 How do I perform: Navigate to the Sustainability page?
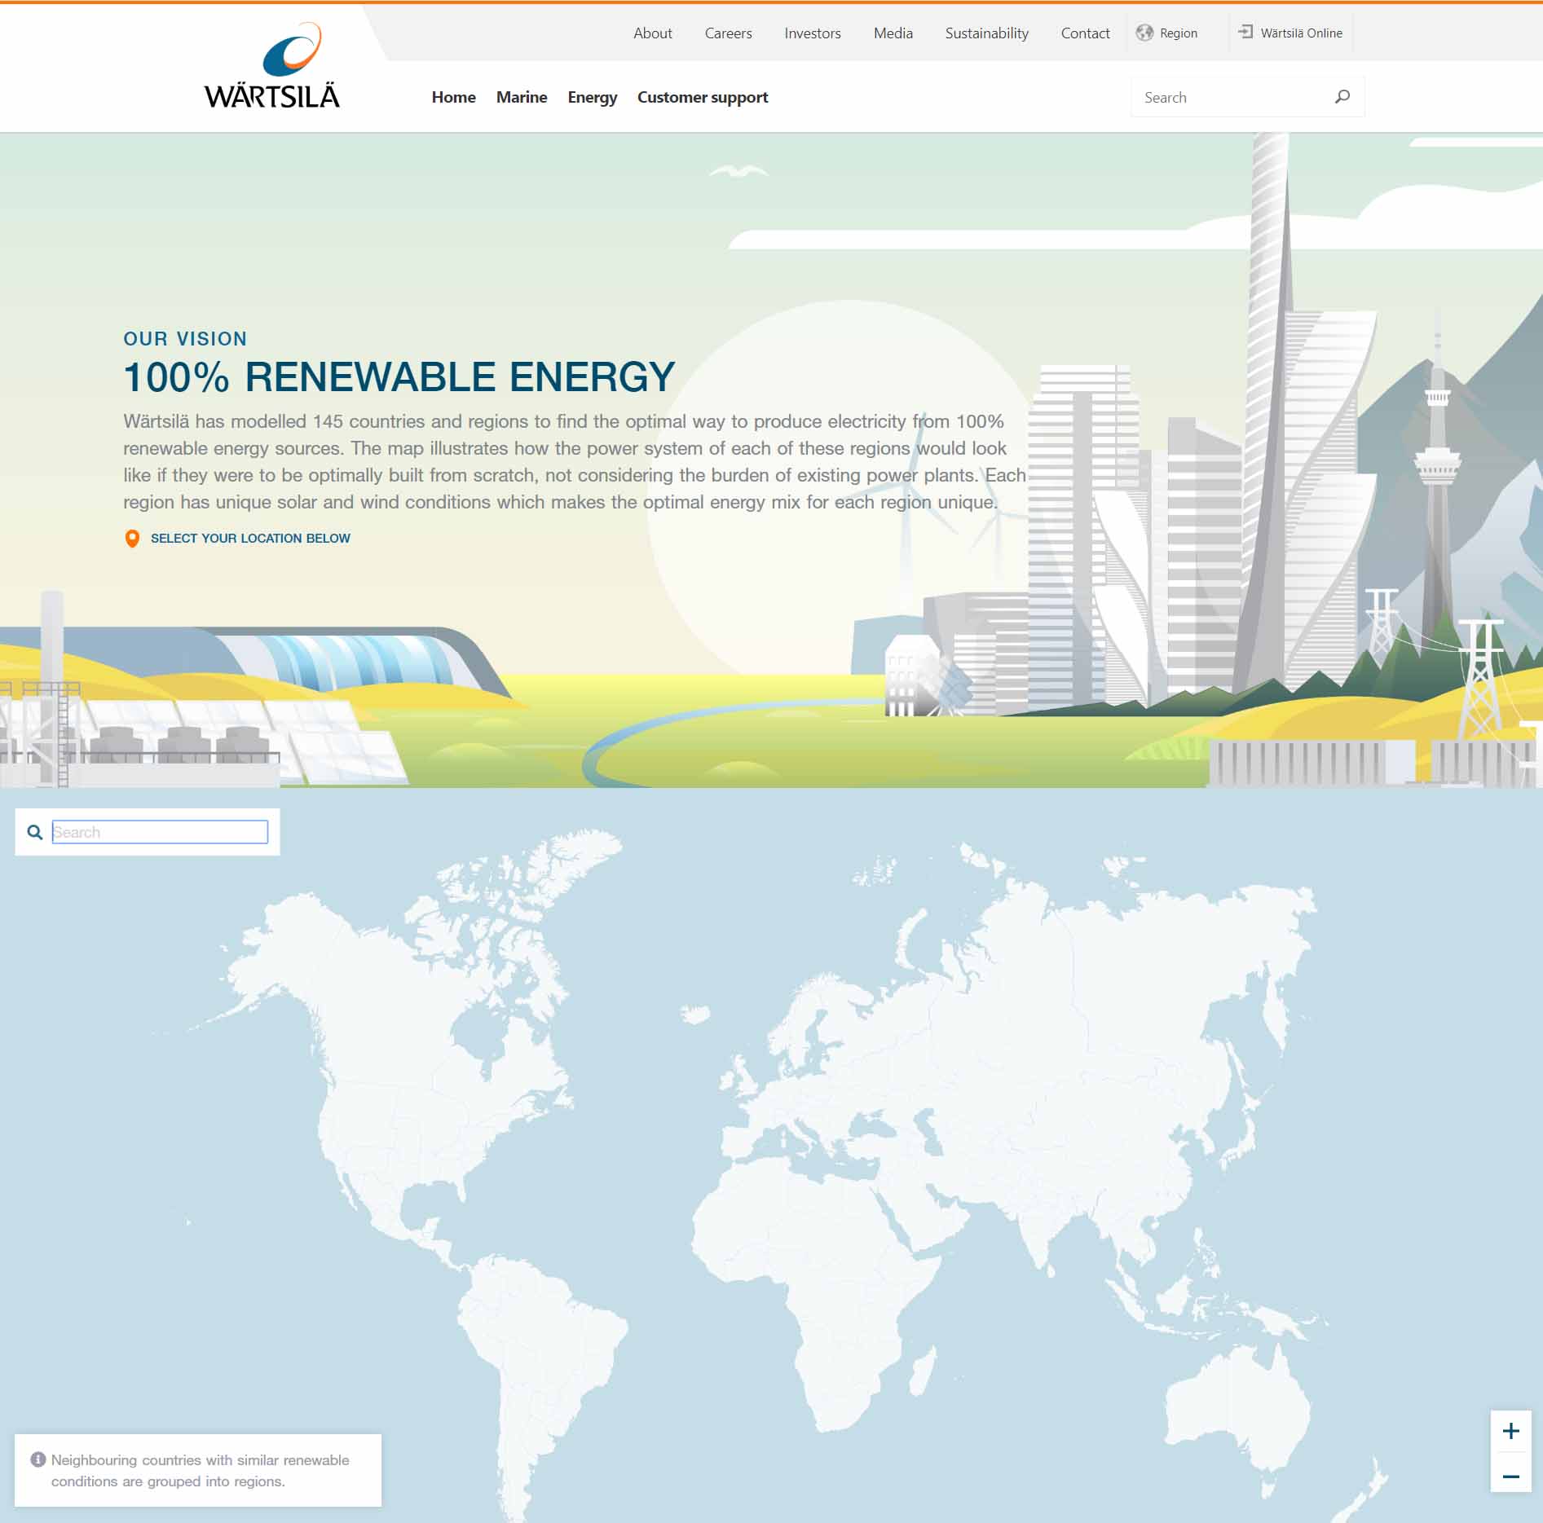(986, 33)
